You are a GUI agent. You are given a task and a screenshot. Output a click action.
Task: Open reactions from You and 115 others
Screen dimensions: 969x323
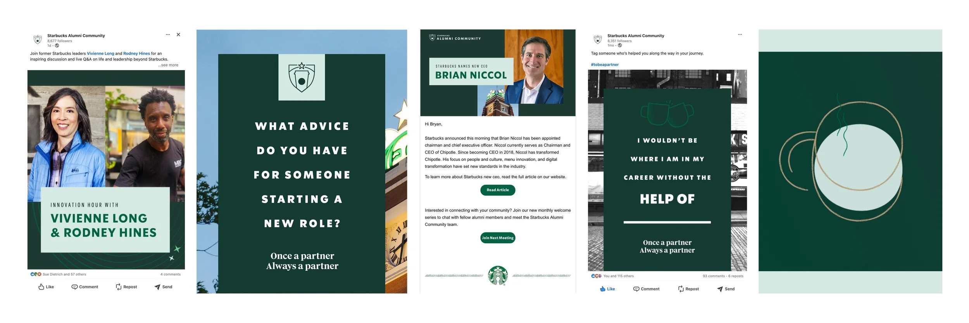(619, 276)
